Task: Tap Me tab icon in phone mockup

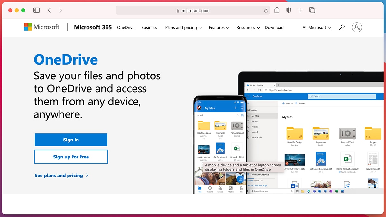Action: tap(241, 188)
